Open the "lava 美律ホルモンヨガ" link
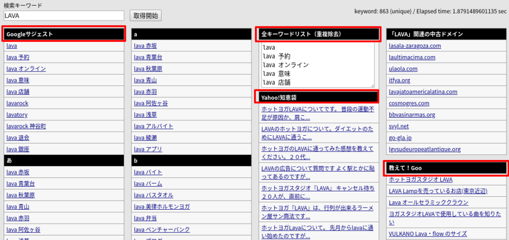This screenshot has width=509, height=240. coord(162,207)
